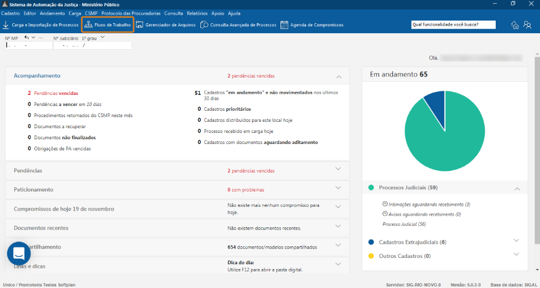This screenshot has width=540, height=288.
Task: Click the blue Cadastros Extrajudiciais legend dot
Action: tap(371, 242)
